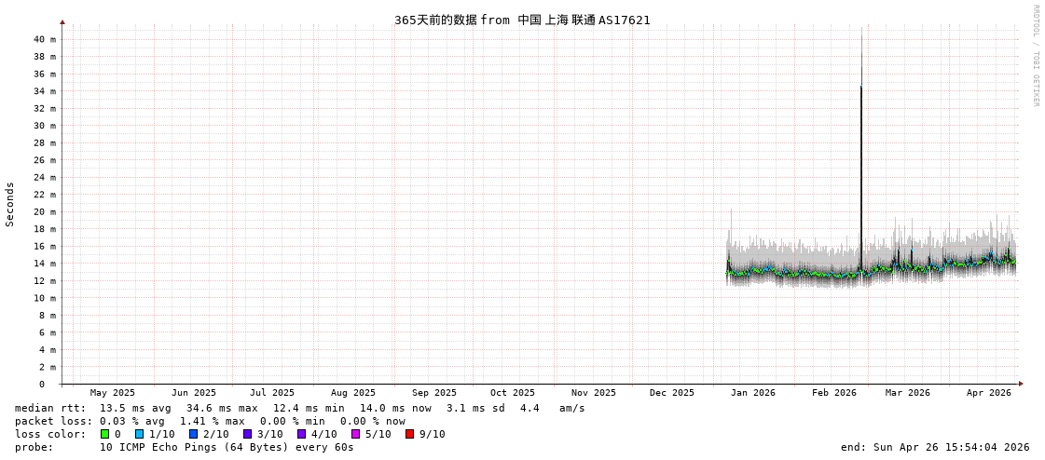Click the end timestamp Sun Apr 26 text
Viewport: 1045px width, 460px height.
coord(935,447)
